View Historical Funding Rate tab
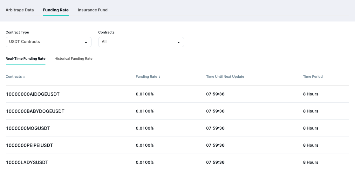This screenshot has width=355, height=171. coord(73,59)
